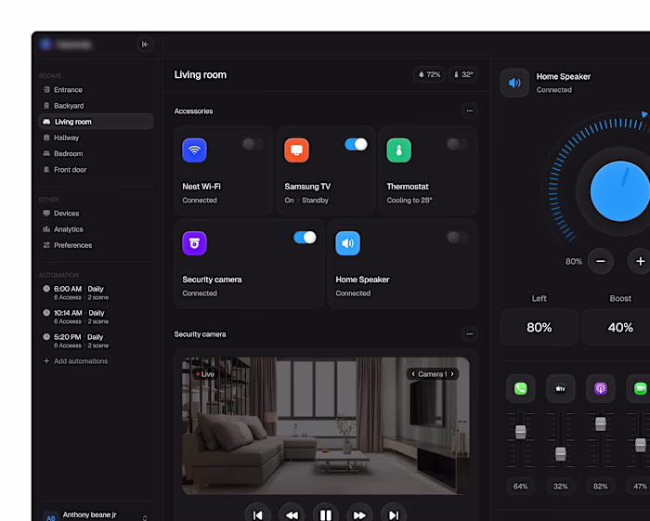Expand the Anthony beane jr account switcher

[145, 517]
